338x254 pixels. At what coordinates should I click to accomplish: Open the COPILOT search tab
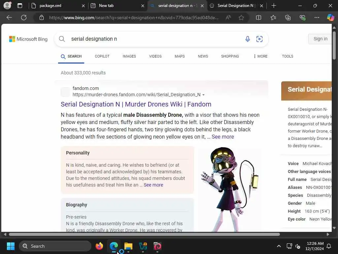tap(102, 56)
